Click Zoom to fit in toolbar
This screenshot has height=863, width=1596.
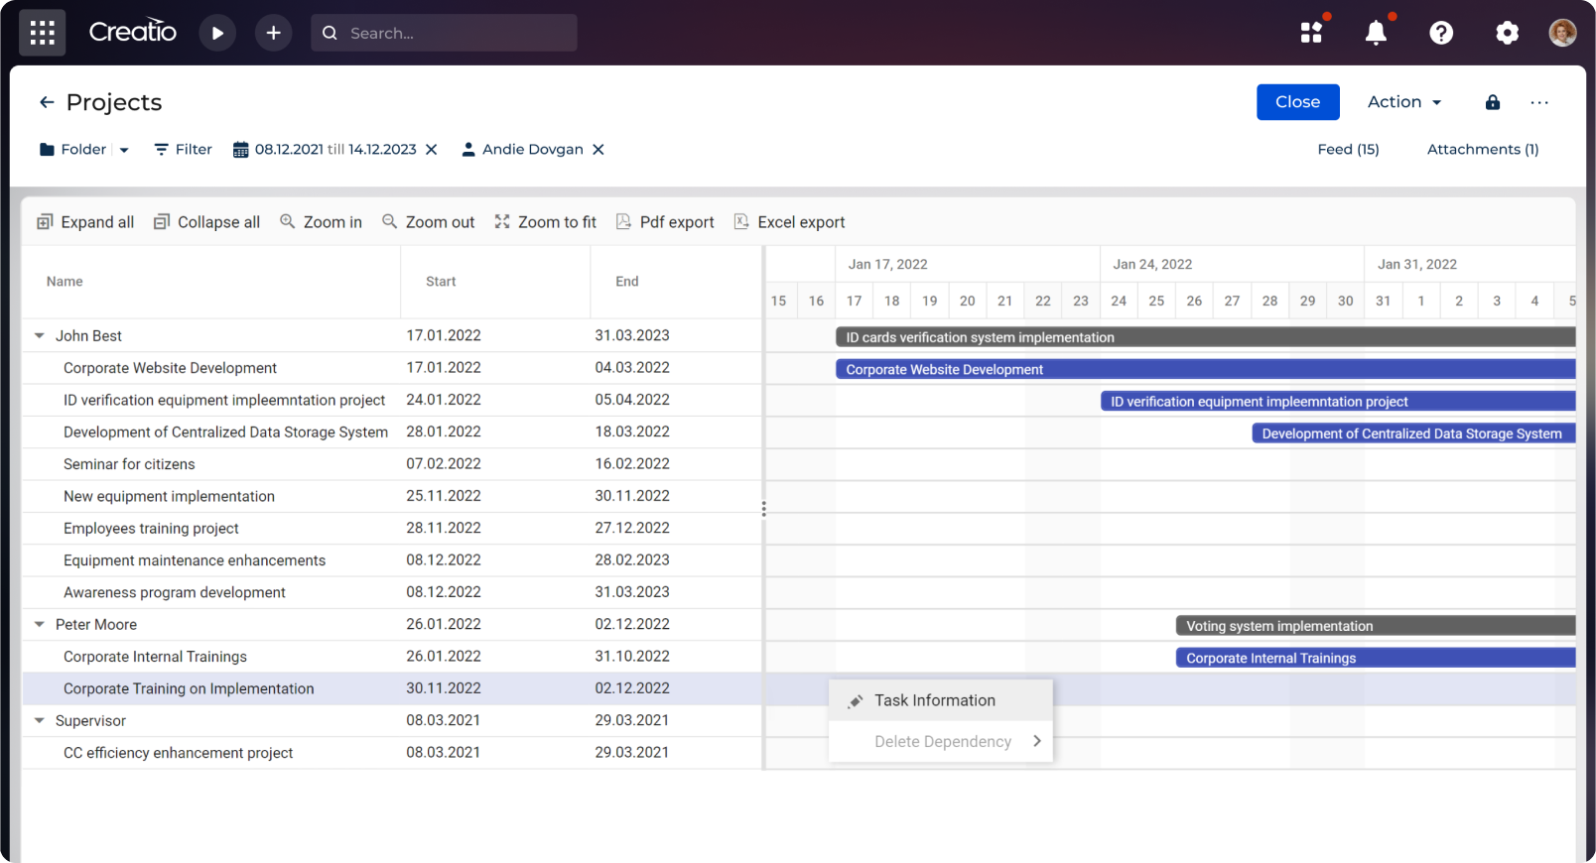point(545,222)
